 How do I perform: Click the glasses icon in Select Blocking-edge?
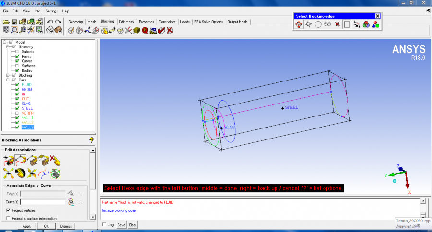pos(327,24)
